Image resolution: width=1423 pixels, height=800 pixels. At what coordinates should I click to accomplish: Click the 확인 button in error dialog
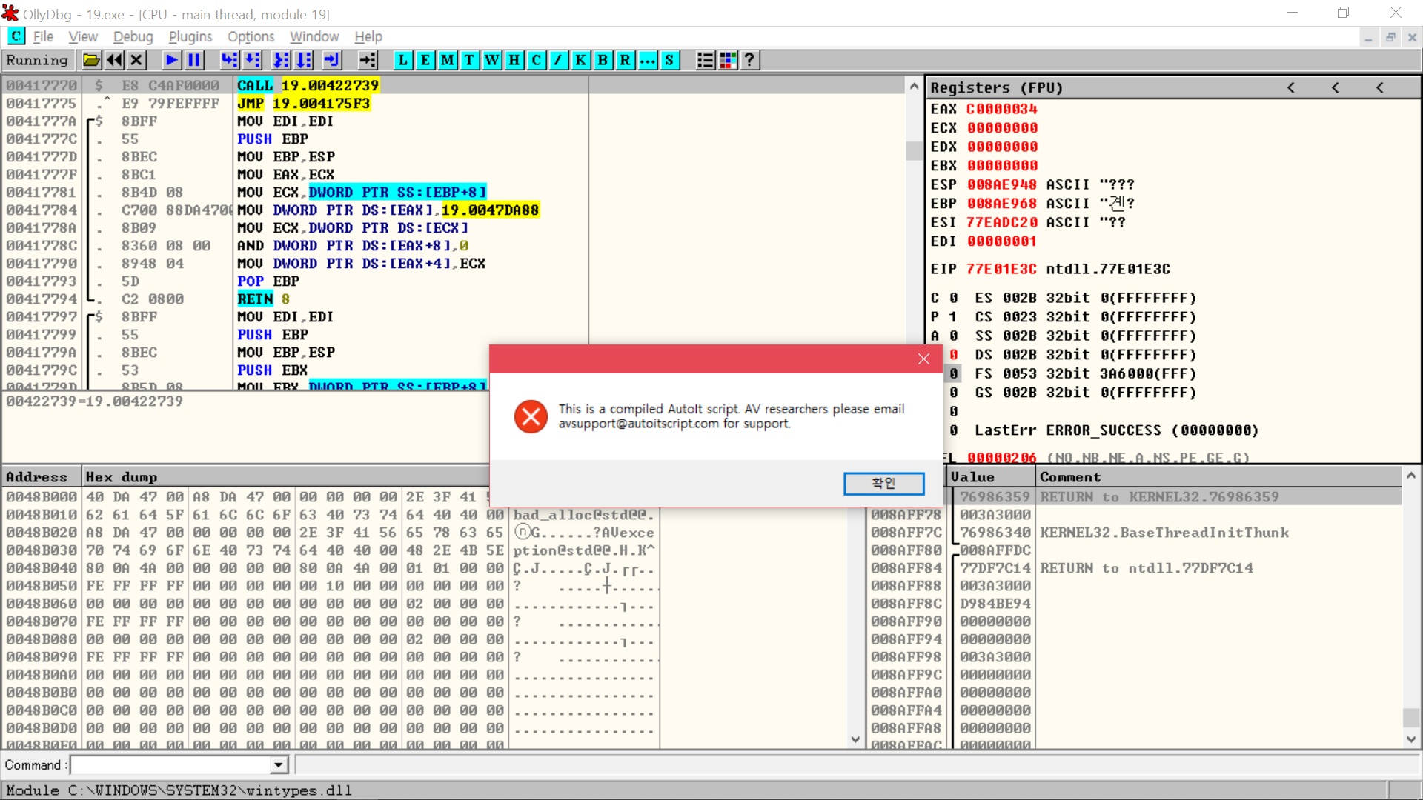click(883, 483)
